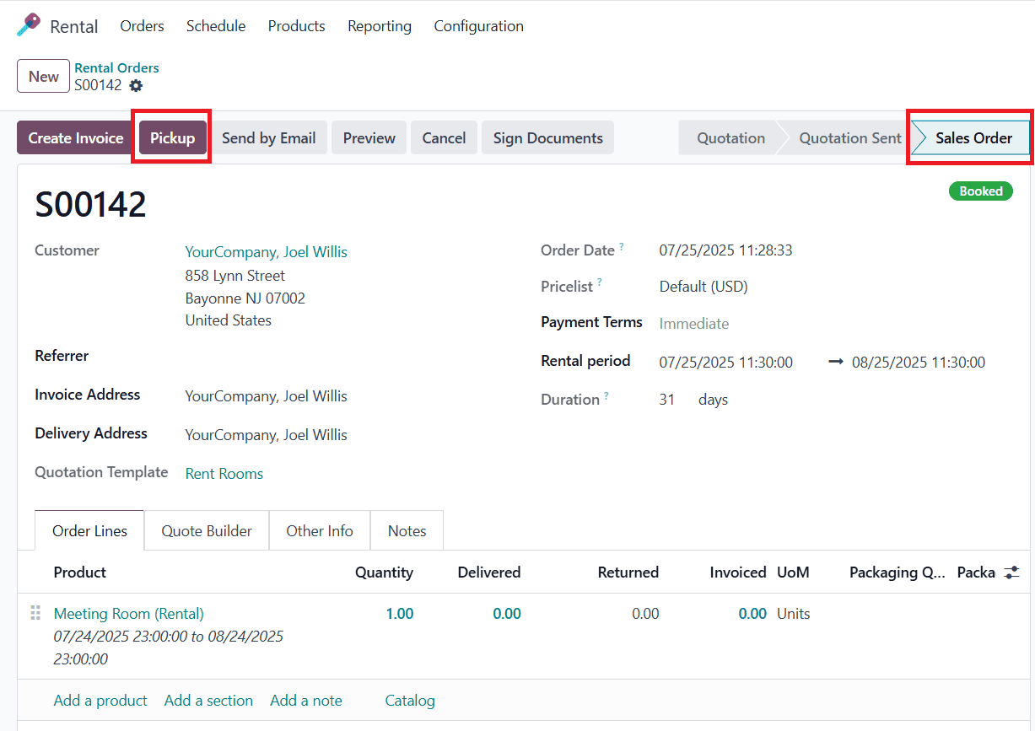The width and height of the screenshot is (1035, 731).
Task: Click the UoM column header
Action: point(793,572)
